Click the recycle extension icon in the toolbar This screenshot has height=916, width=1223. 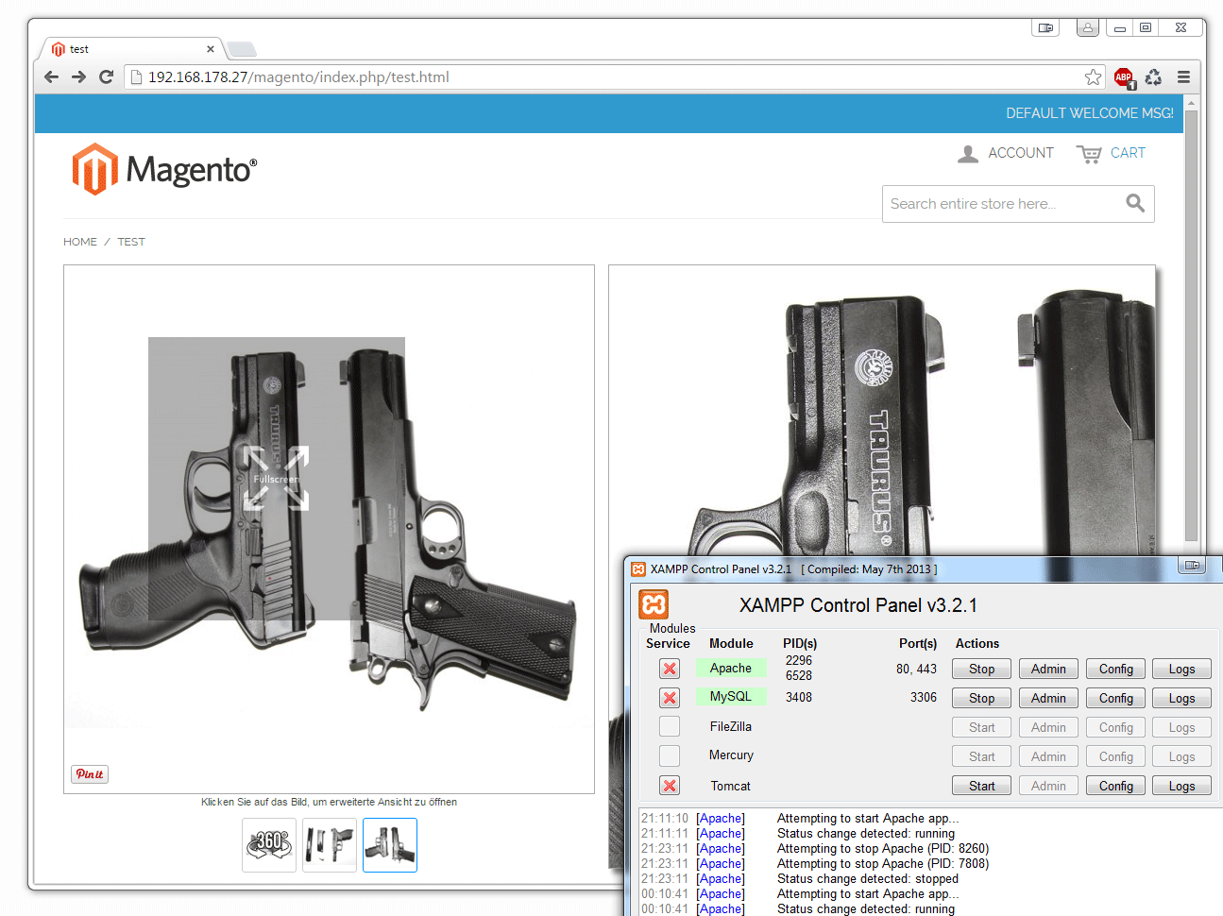pyautogui.click(x=1153, y=77)
